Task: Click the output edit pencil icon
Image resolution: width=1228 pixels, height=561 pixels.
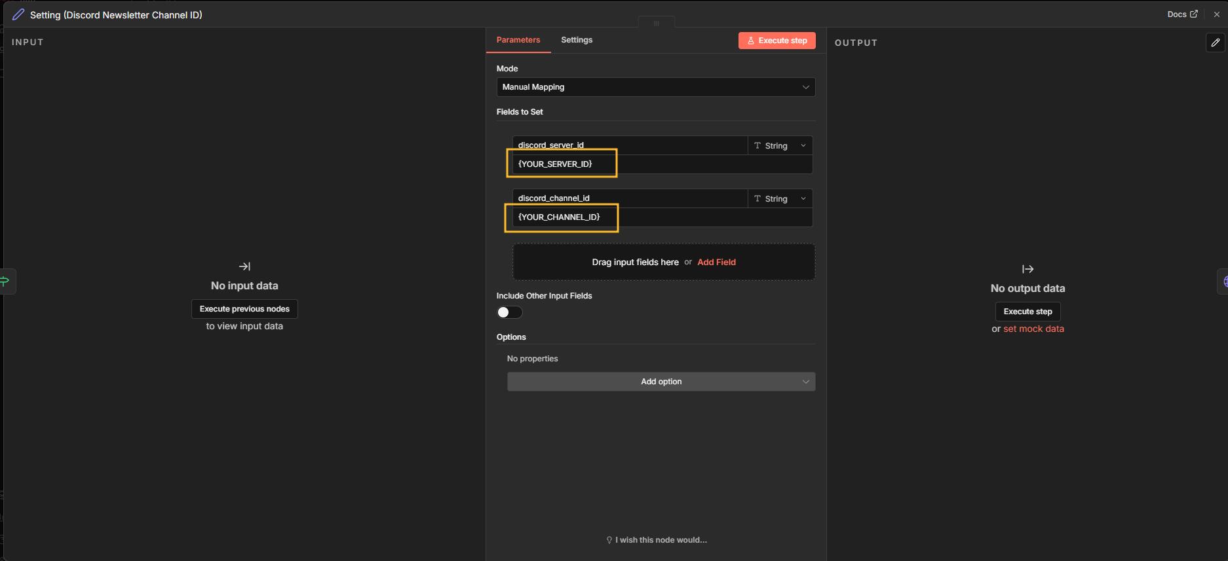Action: tap(1215, 43)
